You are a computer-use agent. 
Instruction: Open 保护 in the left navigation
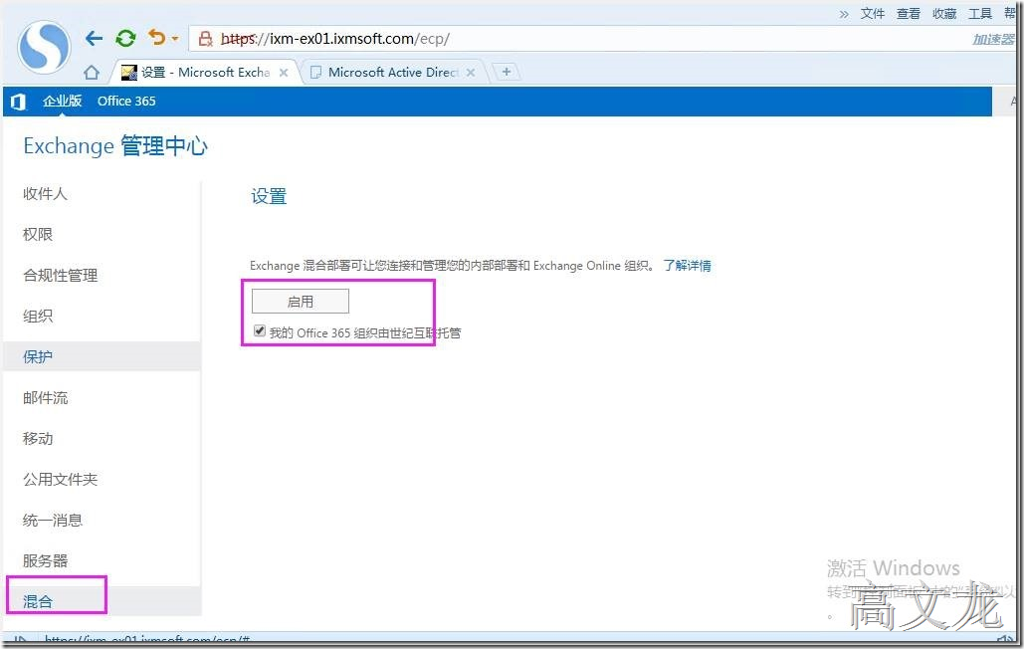[x=102, y=356]
